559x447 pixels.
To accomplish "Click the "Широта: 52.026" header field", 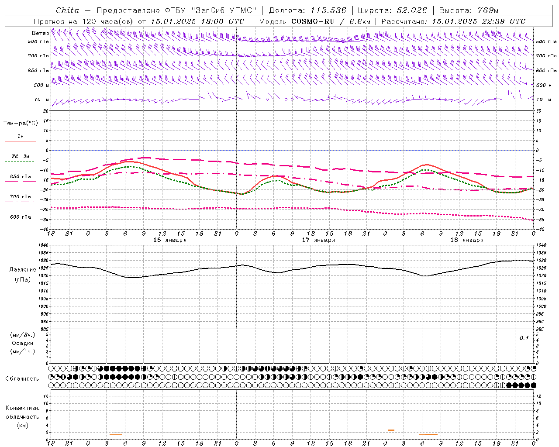I will pyautogui.click(x=393, y=10).
